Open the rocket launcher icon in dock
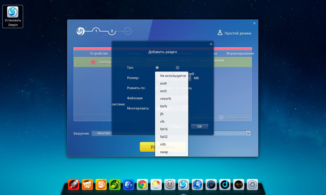Image resolution: width=326 pixels, height=195 pixels. (74, 185)
